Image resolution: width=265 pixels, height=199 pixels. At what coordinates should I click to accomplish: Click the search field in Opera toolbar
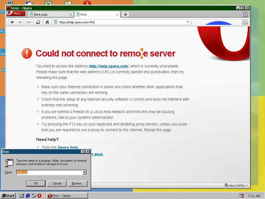pyautogui.click(x=217, y=22)
